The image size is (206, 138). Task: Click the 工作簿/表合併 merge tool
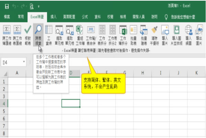coord(91,35)
